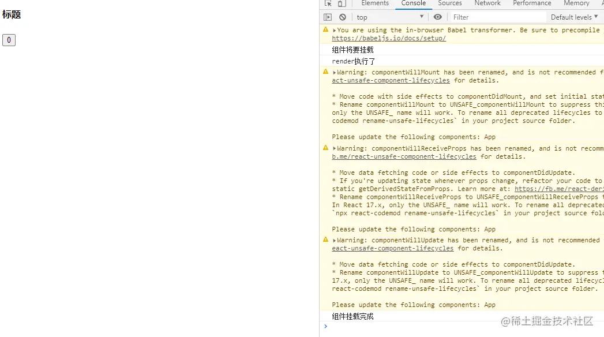Click warning icon beside componentWillMount message

[x=325, y=72]
